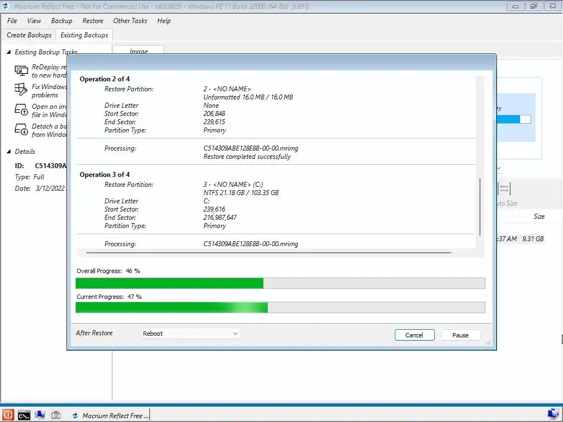The image size is (563, 422).
Task: Click the Size column header
Action: point(539,216)
